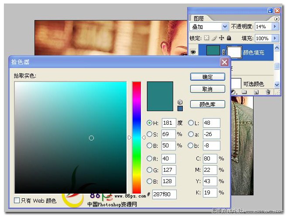This screenshot has width=288, height=218.
Task: Click web-safe color small blue swatch
Action: point(180,109)
